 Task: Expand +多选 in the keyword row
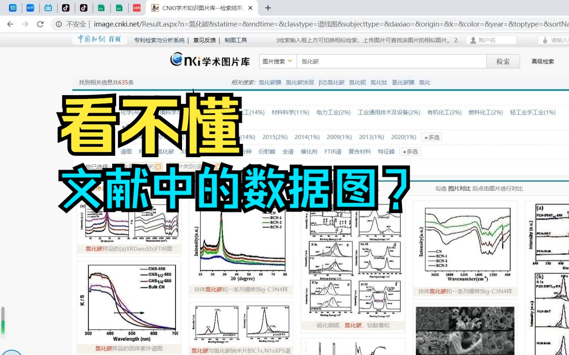410,152
